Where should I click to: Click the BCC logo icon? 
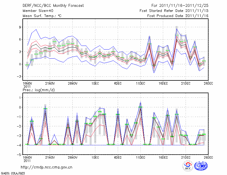[x=188, y=166]
